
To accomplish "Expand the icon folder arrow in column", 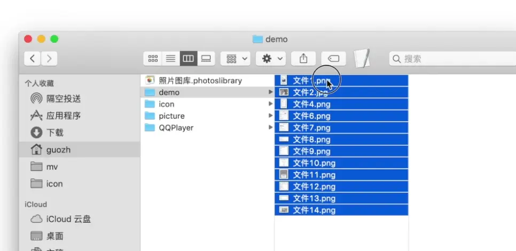I will (270, 104).
